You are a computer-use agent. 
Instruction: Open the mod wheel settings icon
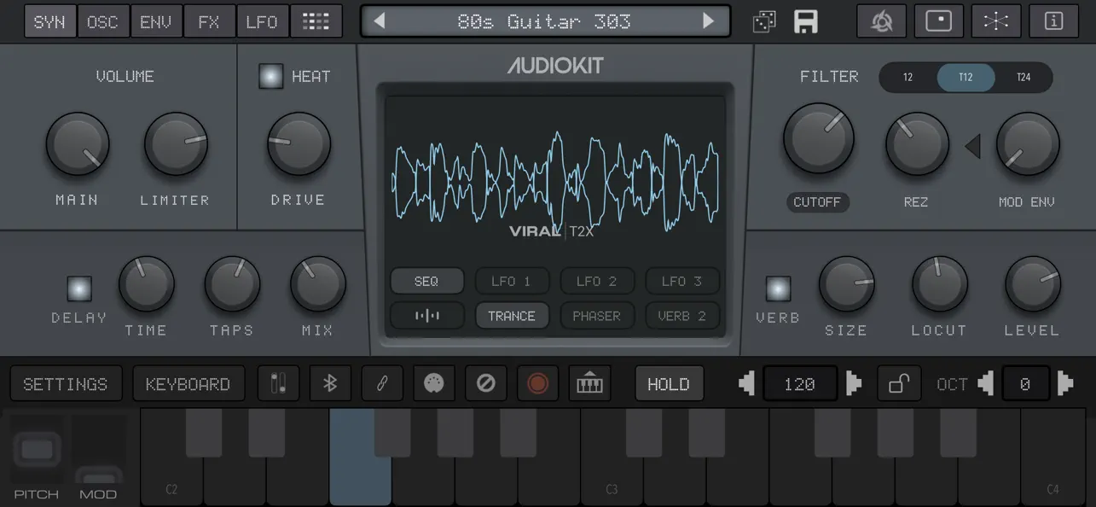tap(278, 384)
